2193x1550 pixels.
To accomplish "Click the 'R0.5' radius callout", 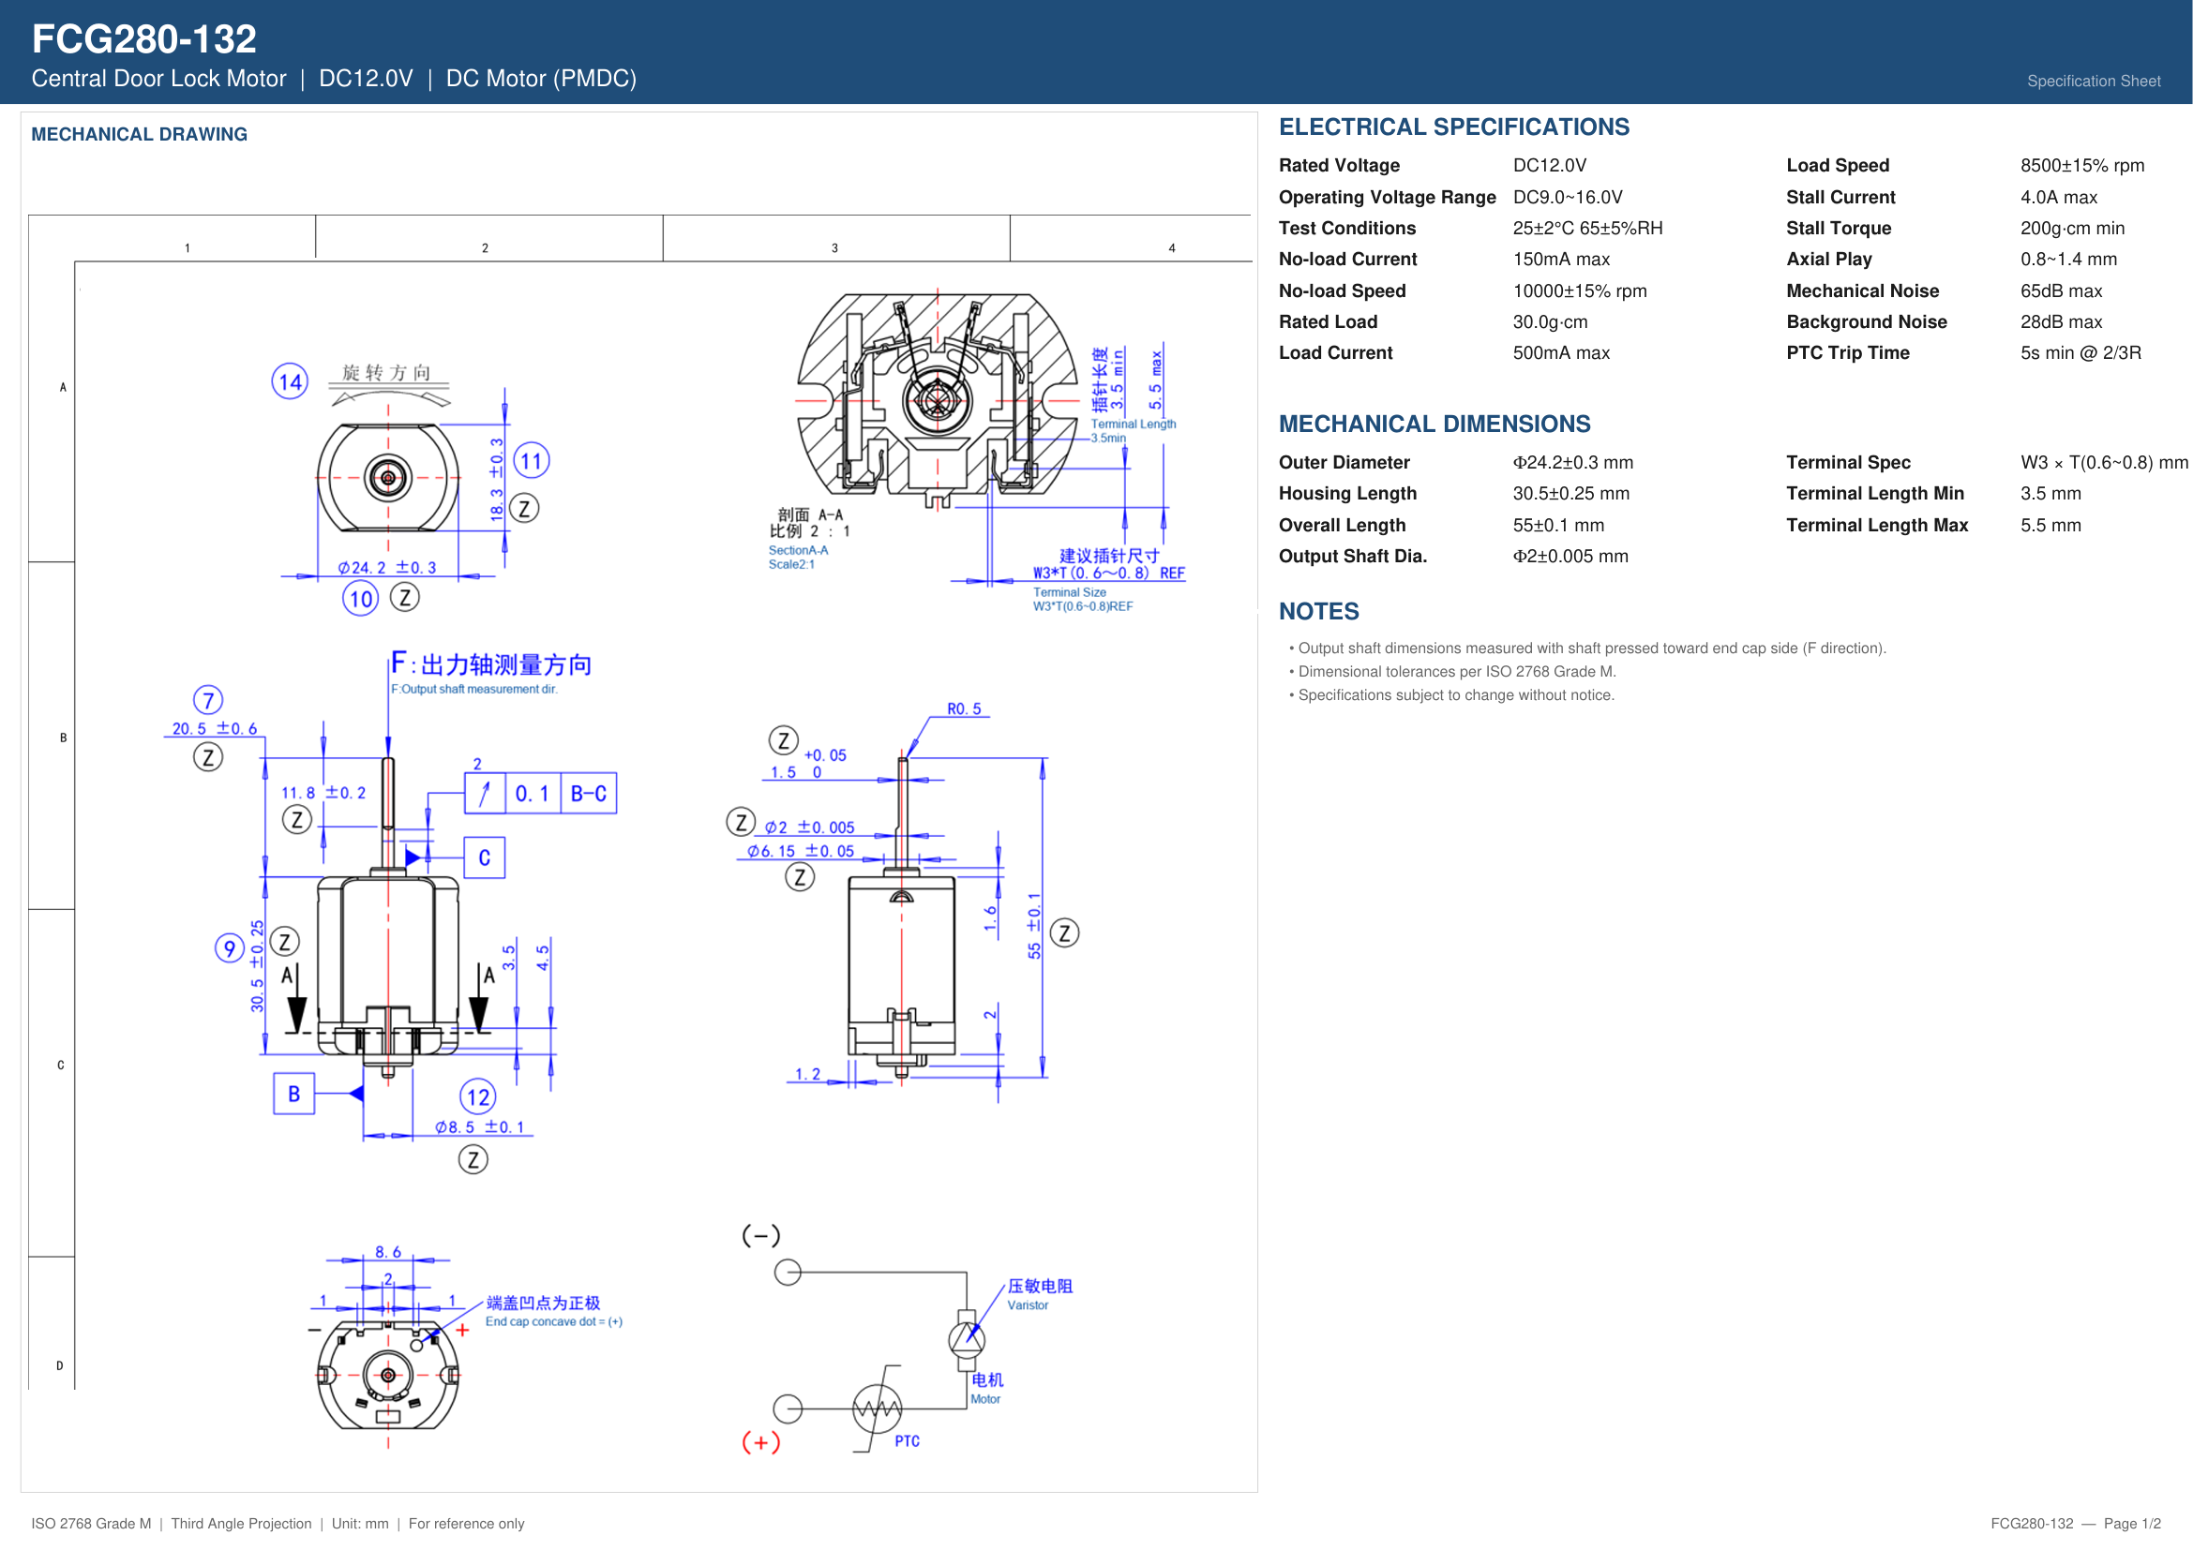I will tap(964, 709).
